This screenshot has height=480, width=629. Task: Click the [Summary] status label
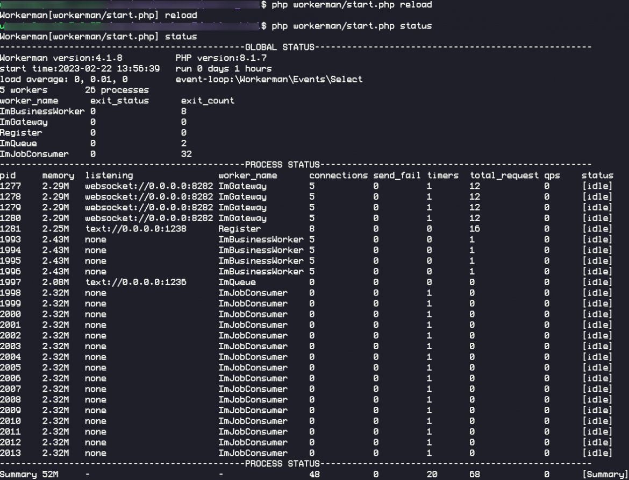pyautogui.click(x=605, y=475)
